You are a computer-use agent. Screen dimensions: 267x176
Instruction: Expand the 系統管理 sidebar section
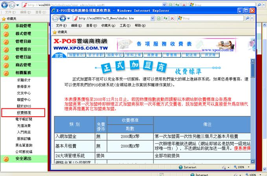pos(23,26)
